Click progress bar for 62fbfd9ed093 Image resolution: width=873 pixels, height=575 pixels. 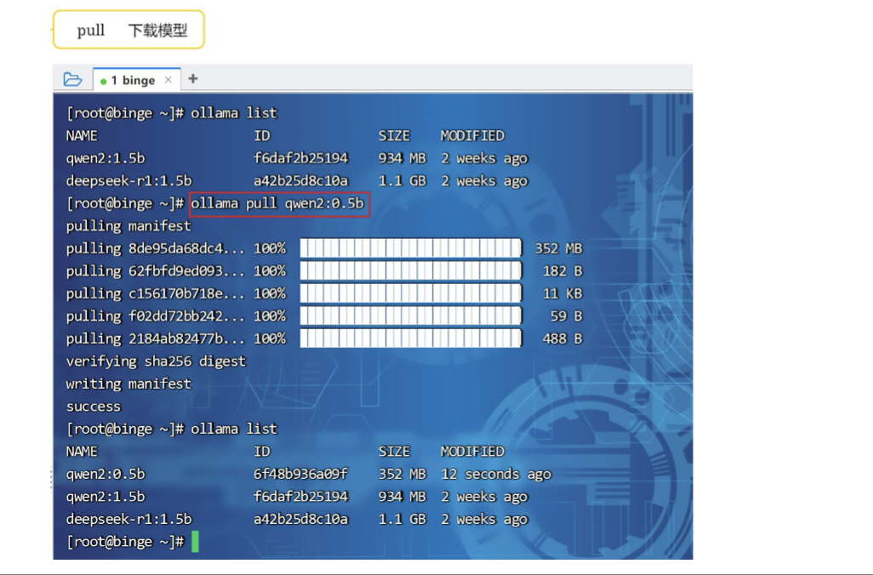(411, 271)
